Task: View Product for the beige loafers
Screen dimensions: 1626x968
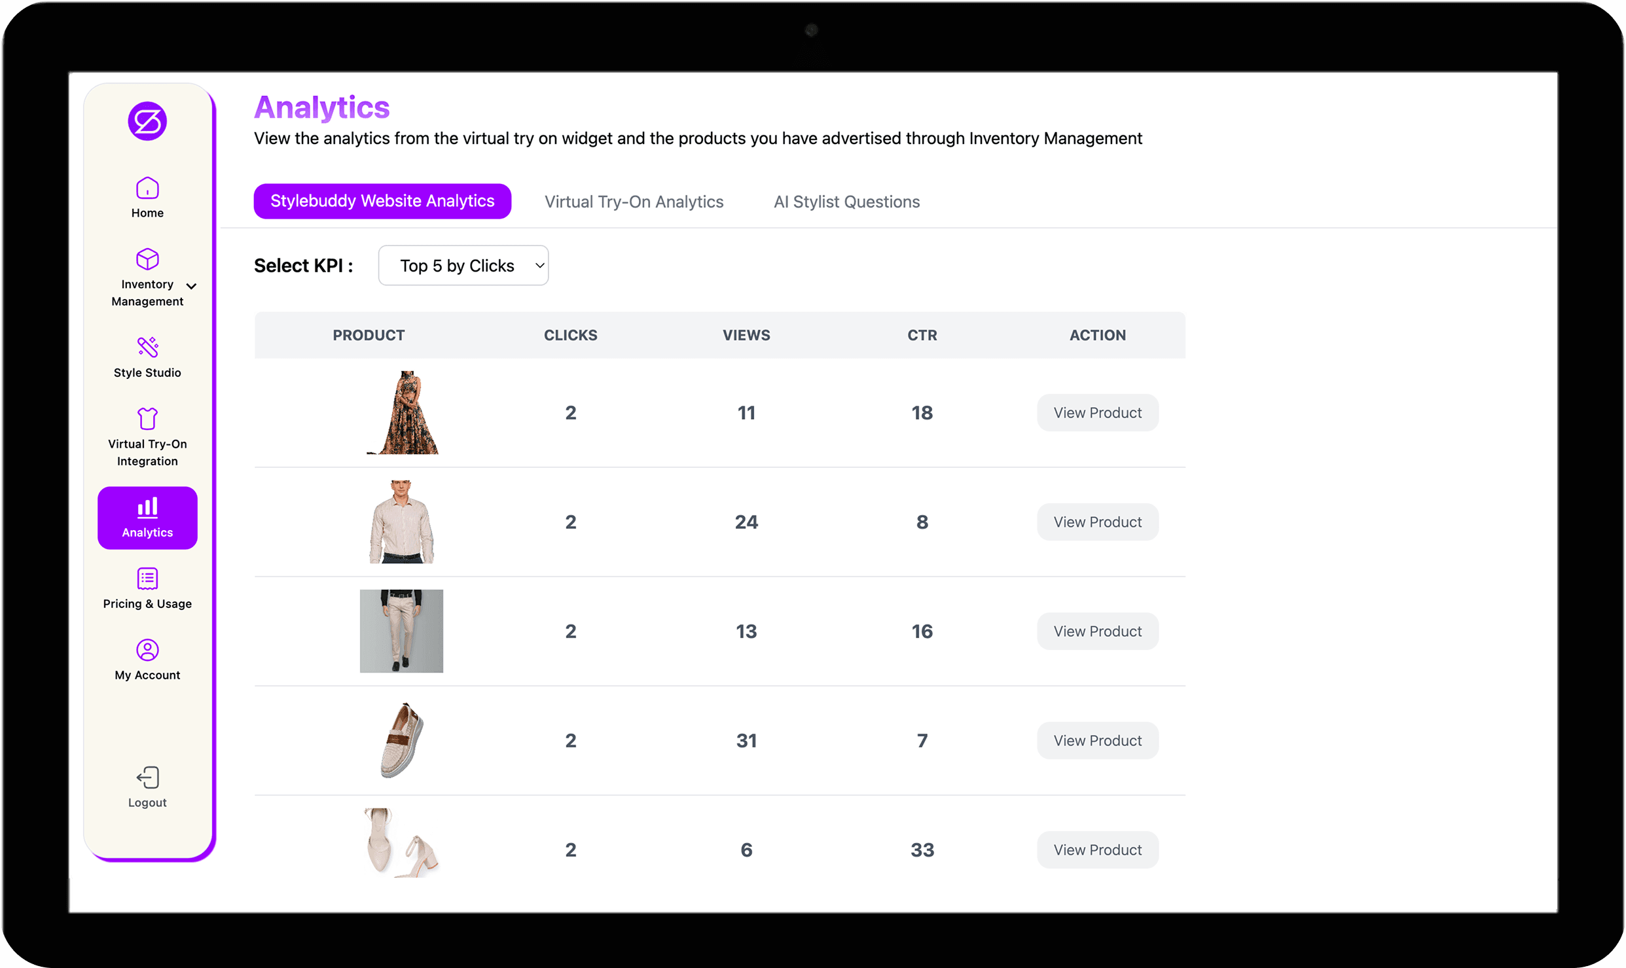Action: pyautogui.click(x=1097, y=740)
